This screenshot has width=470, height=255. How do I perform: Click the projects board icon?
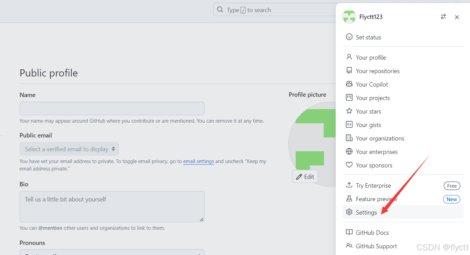[349, 98]
